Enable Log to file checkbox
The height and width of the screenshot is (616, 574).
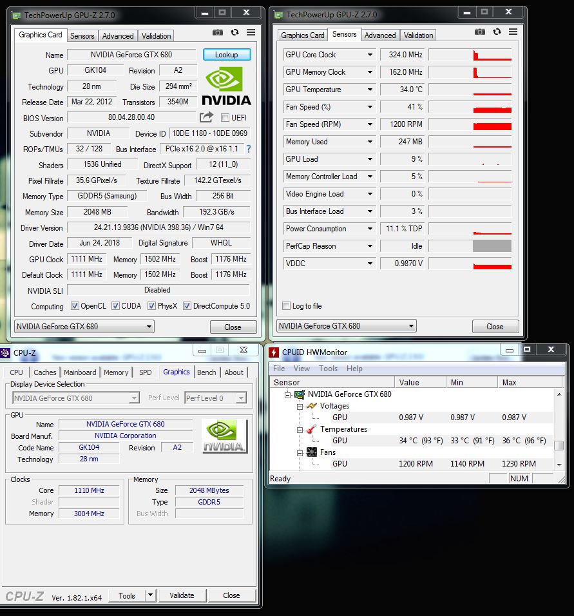click(x=287, y=305)
